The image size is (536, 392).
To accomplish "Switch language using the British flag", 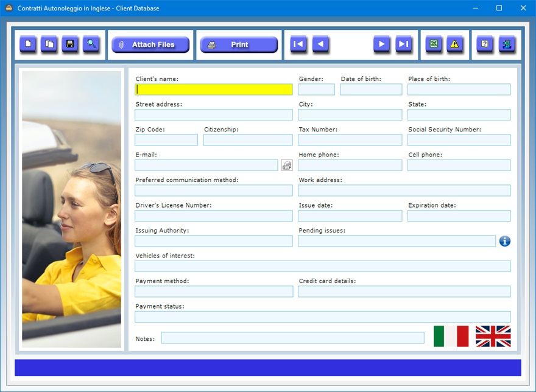I will pos(493,336).
